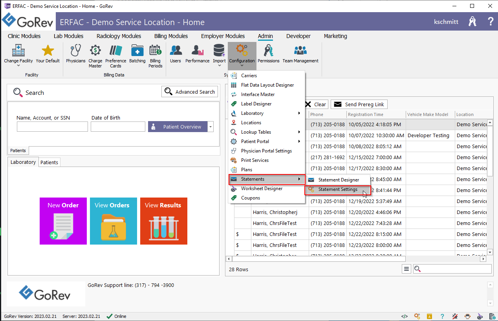The height and width of the screenshot is (321, 498).
Task: Click the View Orders tile
Action: coord(114,221)
